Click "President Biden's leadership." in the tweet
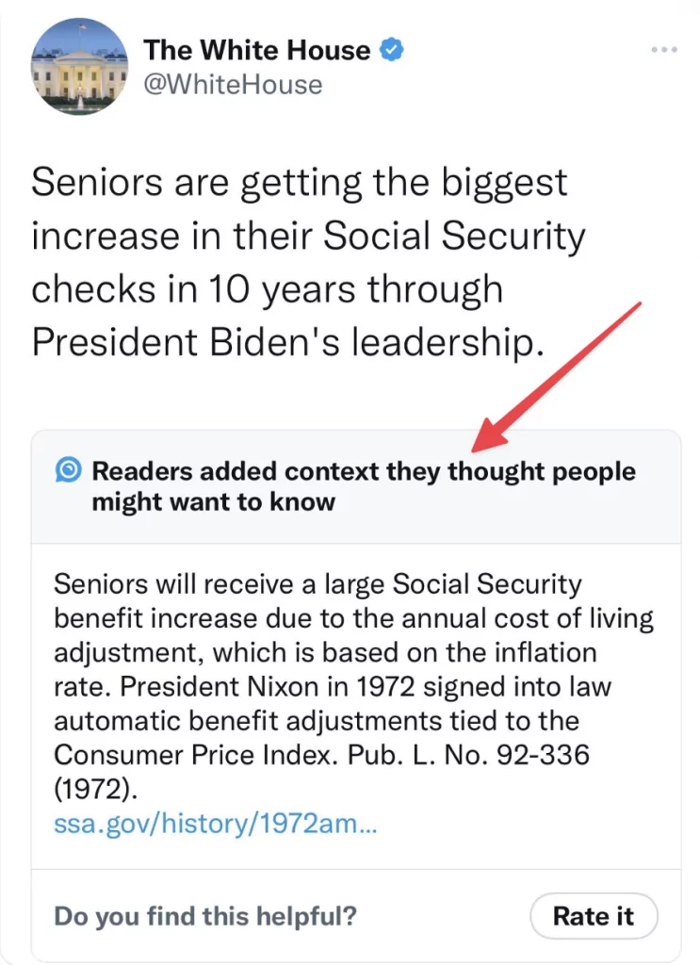 tap(288, 343)
